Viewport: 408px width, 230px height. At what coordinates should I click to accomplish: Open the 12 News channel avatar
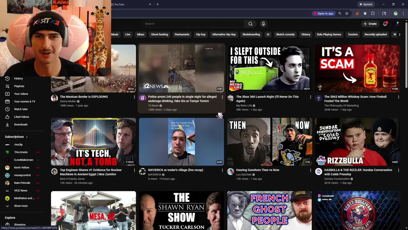pos(142,98)
